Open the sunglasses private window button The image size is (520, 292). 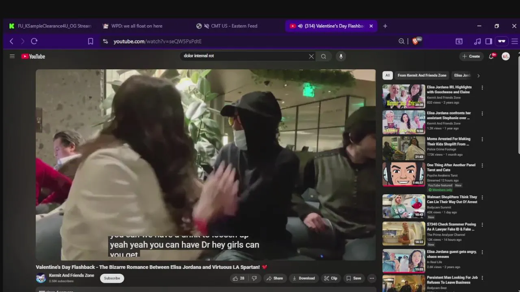point(502,41)
